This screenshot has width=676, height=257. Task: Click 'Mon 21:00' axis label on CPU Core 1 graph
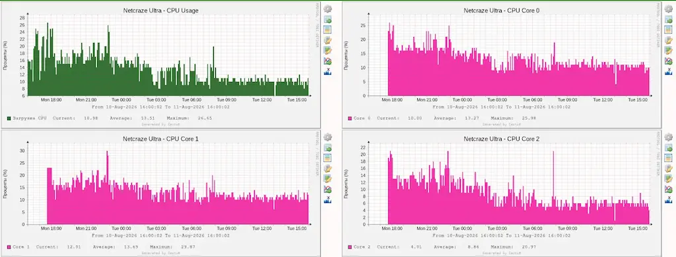pyautogui.click(x=86, y=228)
